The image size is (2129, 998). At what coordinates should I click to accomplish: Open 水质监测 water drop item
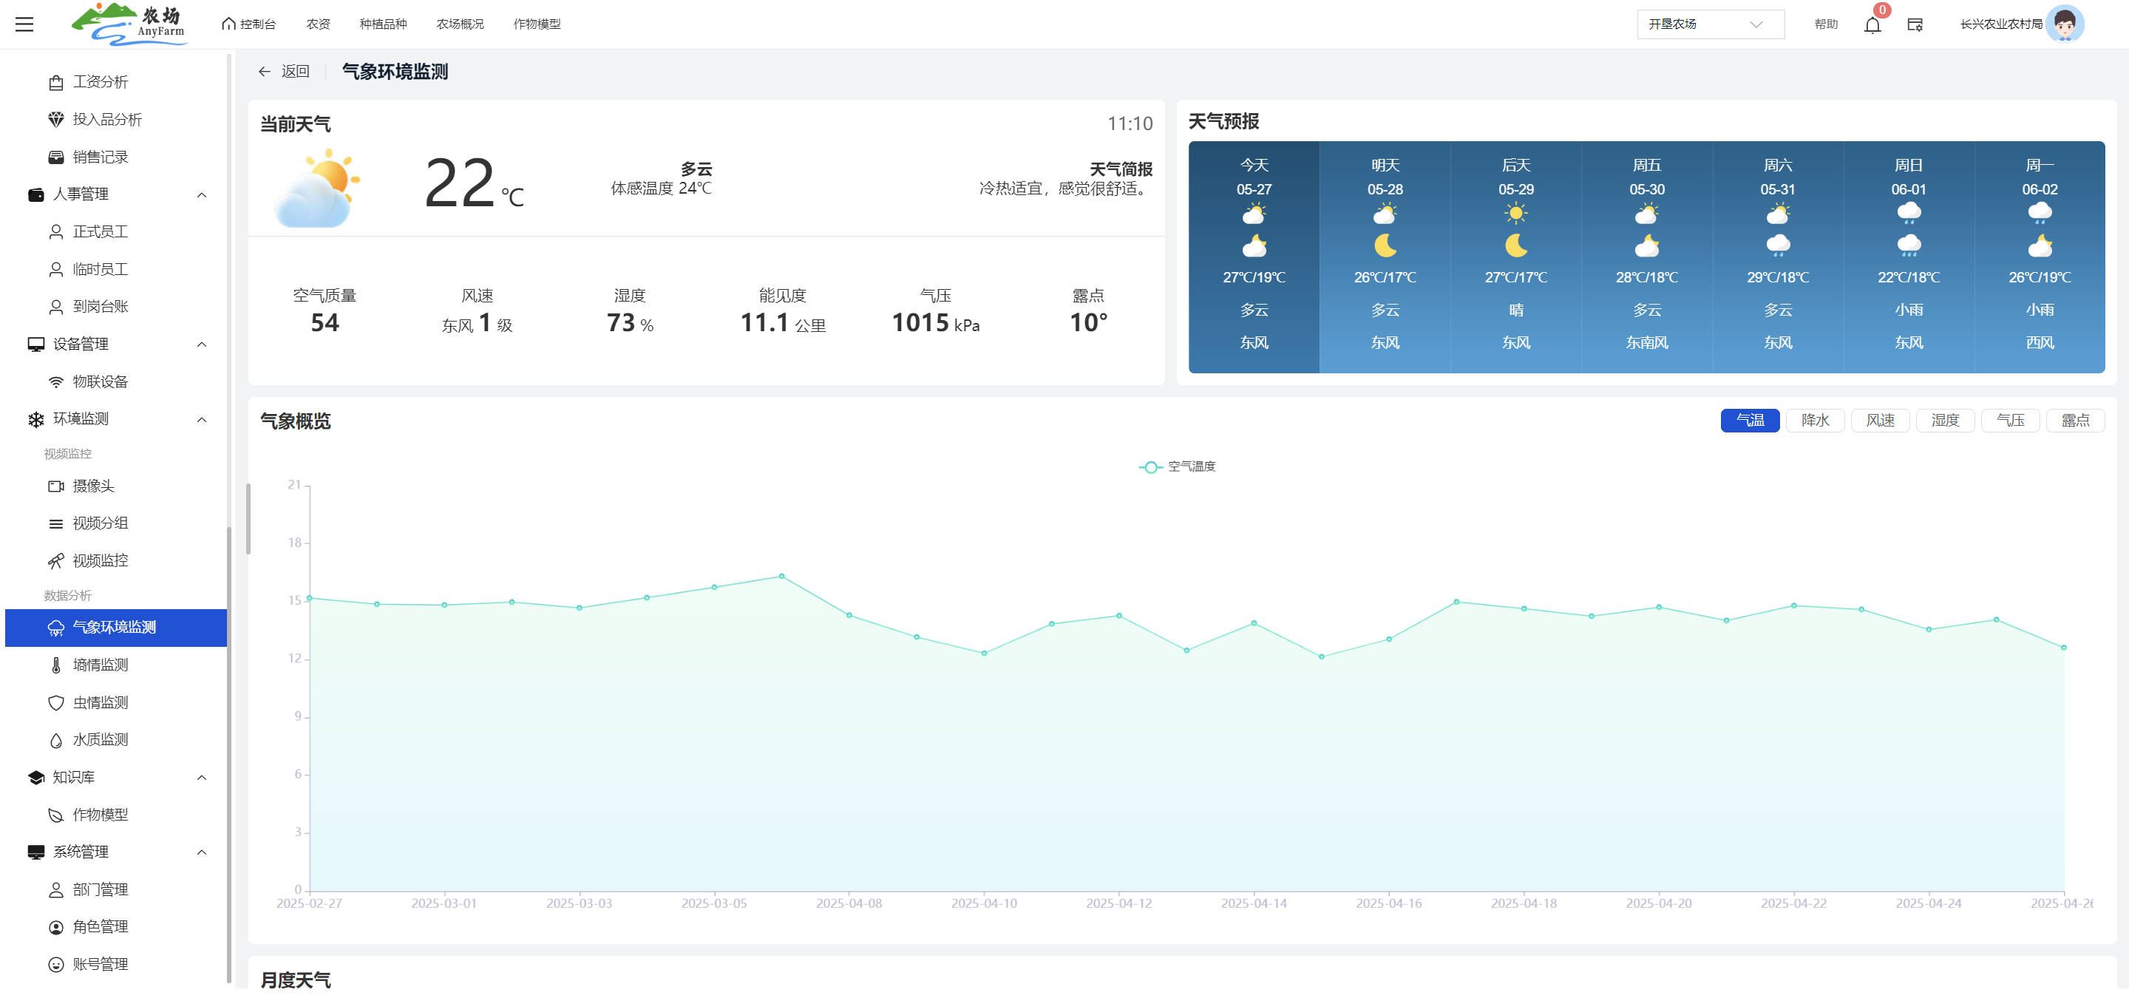pos(99,739)
